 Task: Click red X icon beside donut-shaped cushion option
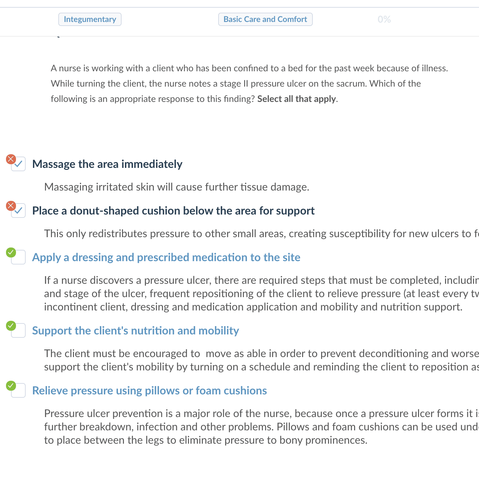coord(11,206)
